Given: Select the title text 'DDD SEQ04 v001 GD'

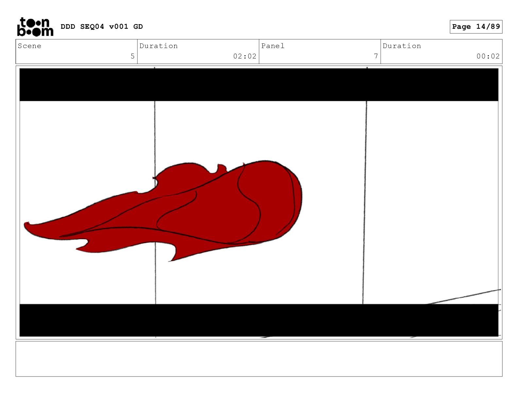Looking at the screenshot, I should pyautogui.click(x=102, y=26).
